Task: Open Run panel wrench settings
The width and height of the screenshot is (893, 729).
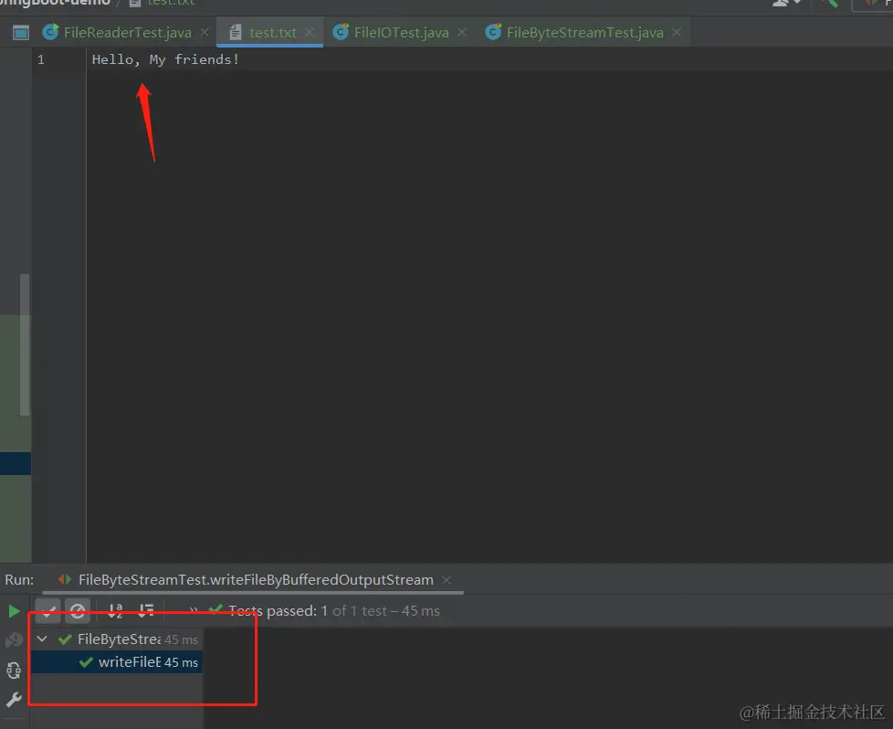Action: 14,700
